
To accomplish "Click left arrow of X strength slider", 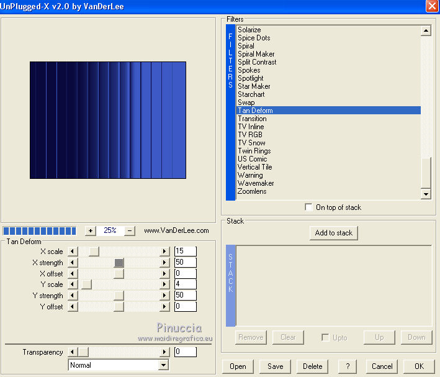I will 73,263.
